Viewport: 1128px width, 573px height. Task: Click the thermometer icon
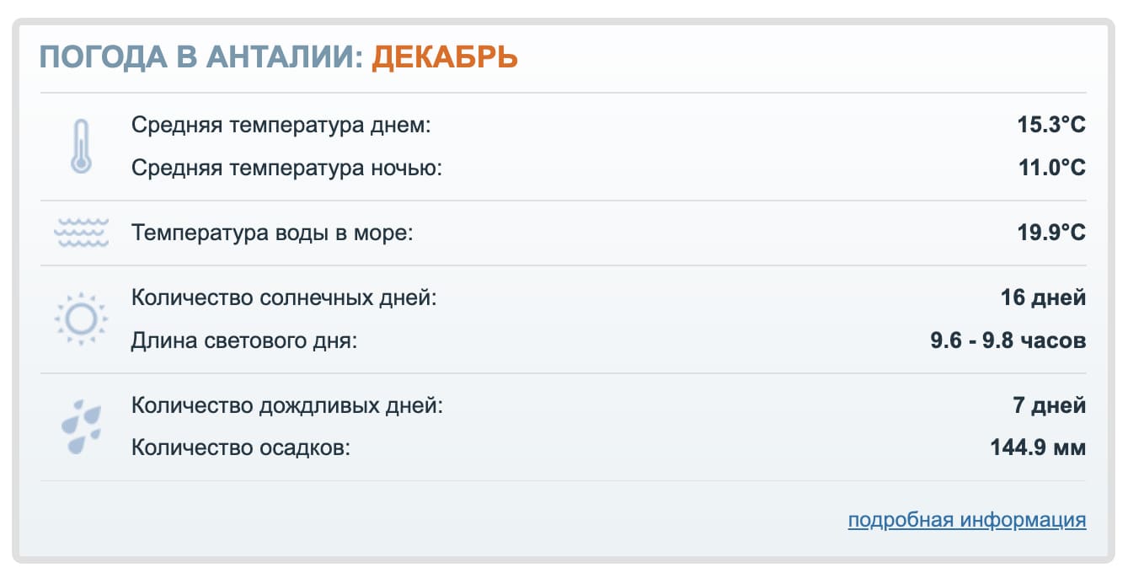(80, 145)
